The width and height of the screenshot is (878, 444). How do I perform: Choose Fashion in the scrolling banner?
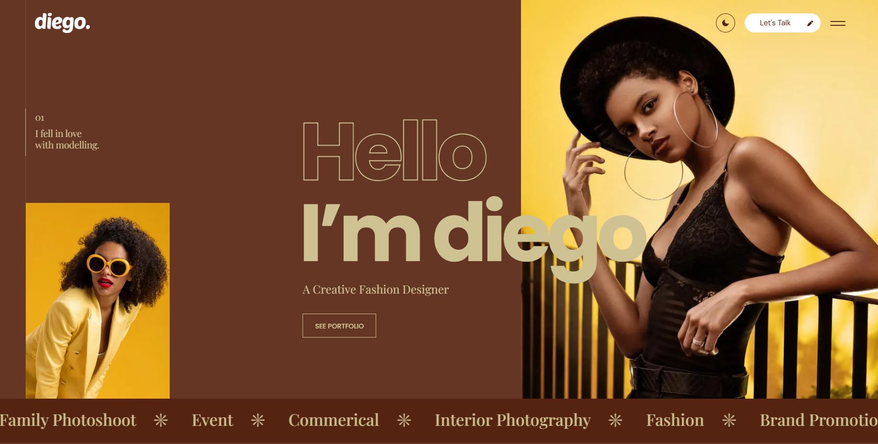675,420
